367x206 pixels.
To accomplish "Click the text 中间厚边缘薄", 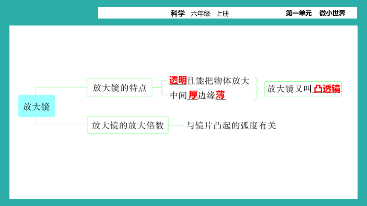I will click(198, 95).
